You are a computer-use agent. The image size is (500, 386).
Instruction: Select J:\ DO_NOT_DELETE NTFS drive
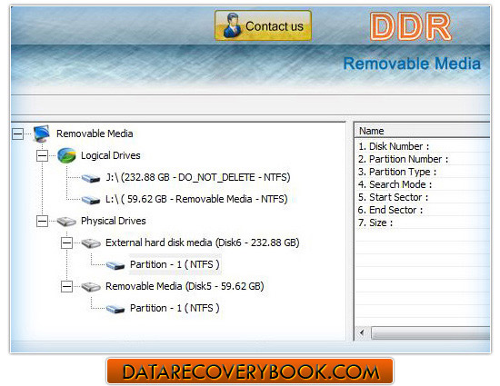pyautogui.click(x=198, y=177)
